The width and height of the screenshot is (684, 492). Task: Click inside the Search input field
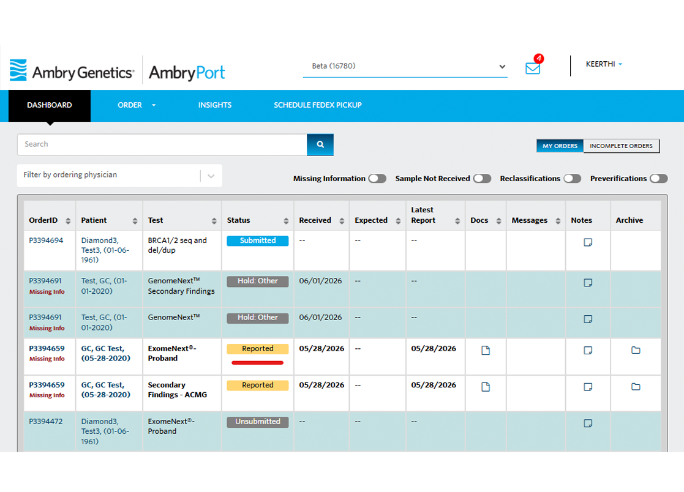[x=162, y=144]
